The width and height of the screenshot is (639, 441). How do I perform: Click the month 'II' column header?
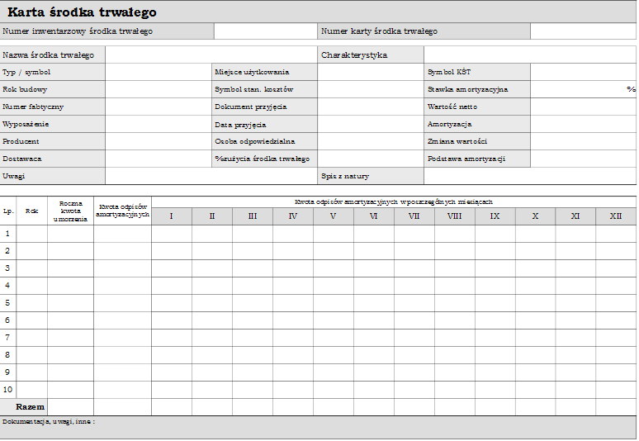[x=212, y=216]
